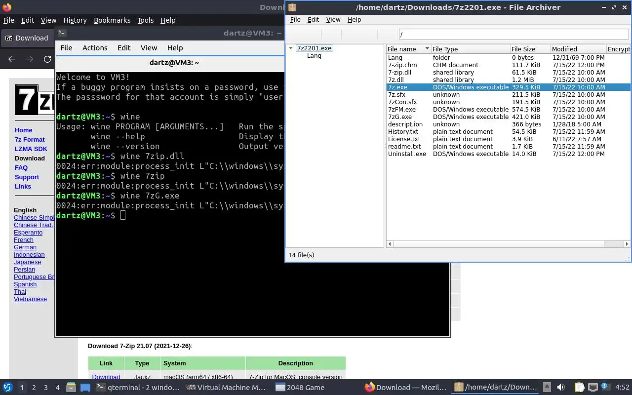Open the 7z Format link
This screenshot has width=632, height=395.
[30, 140]
